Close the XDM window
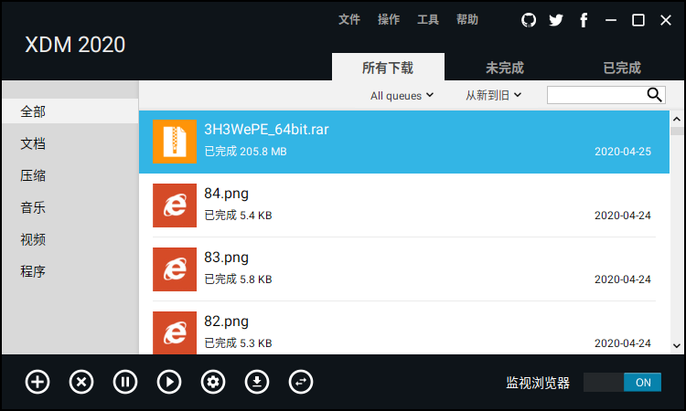 pyautogui.click(x=666, y=20)
